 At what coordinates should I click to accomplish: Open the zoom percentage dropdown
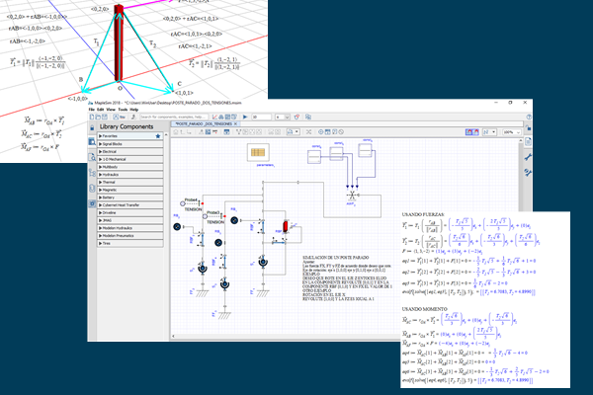tap(513, 130)
